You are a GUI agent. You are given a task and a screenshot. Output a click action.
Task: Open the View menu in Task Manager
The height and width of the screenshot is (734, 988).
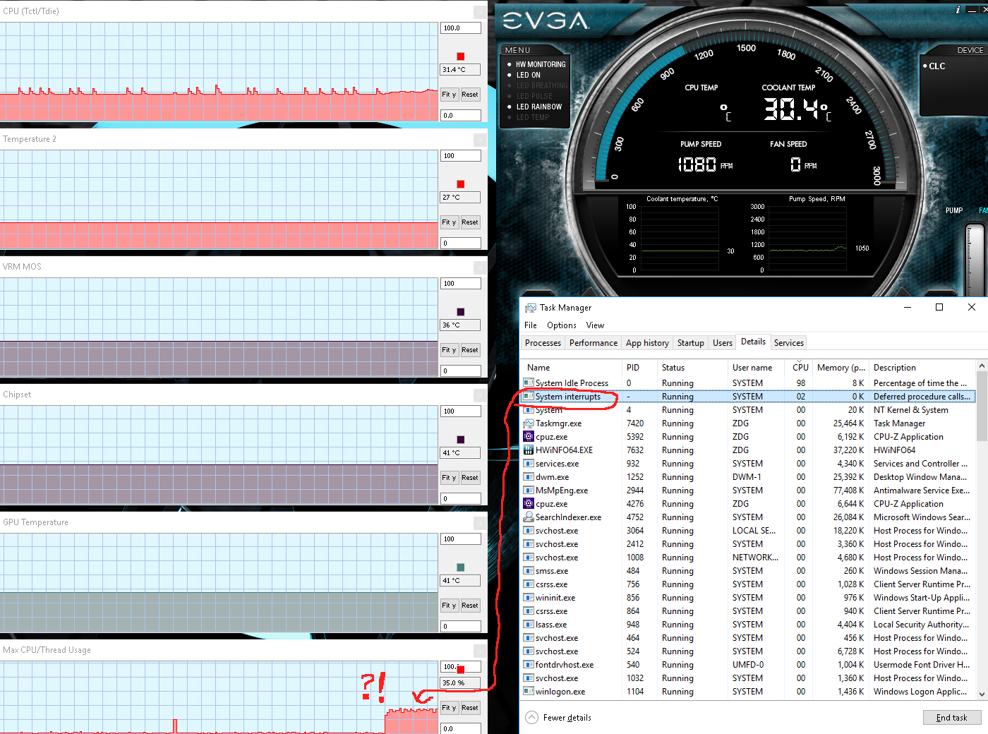pyautogui.click(x=595, y=325)
